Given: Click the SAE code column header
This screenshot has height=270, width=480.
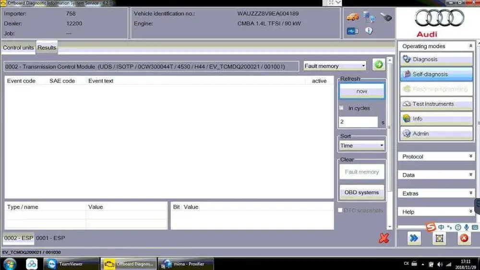Looking at the screenshot, I should (x=62, y=81).
